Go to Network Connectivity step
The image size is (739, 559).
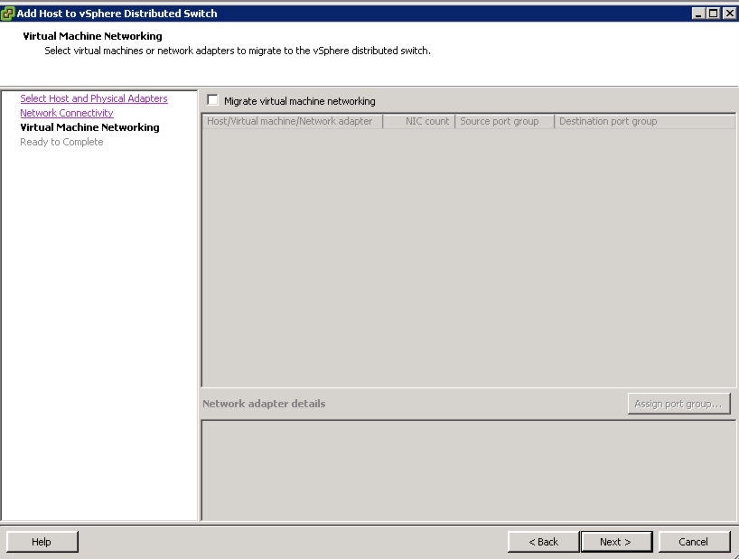tap(67, 113)
